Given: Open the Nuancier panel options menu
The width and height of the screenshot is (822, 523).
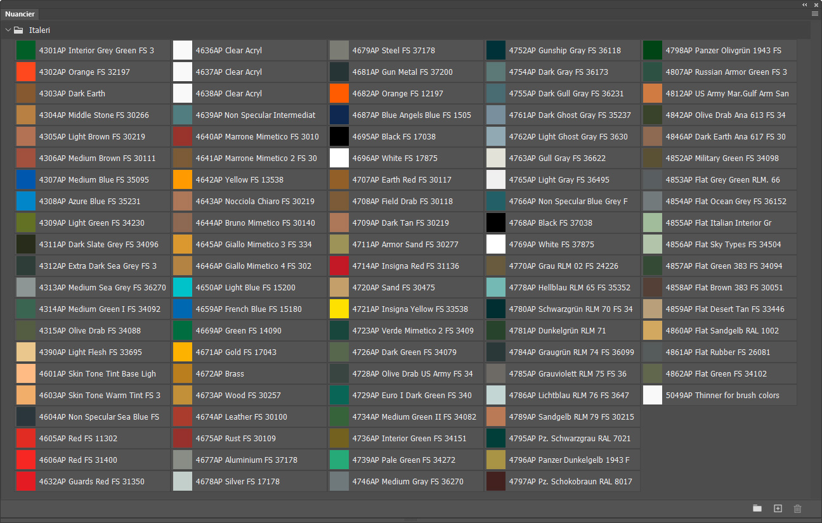Looking at the screenshot, I should pyautogui.click(x=814, y=13).
